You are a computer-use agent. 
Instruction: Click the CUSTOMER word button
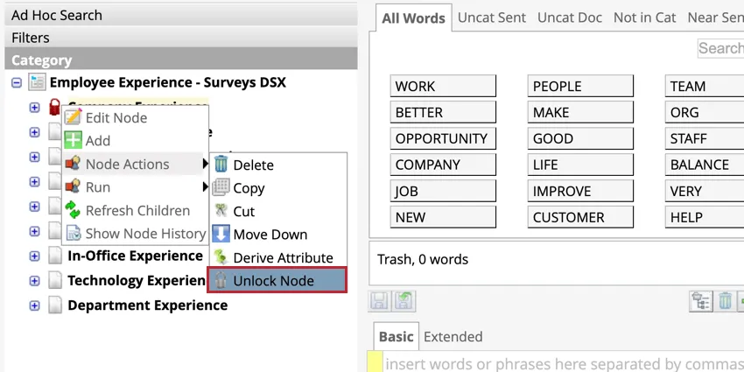click(579, 217)
